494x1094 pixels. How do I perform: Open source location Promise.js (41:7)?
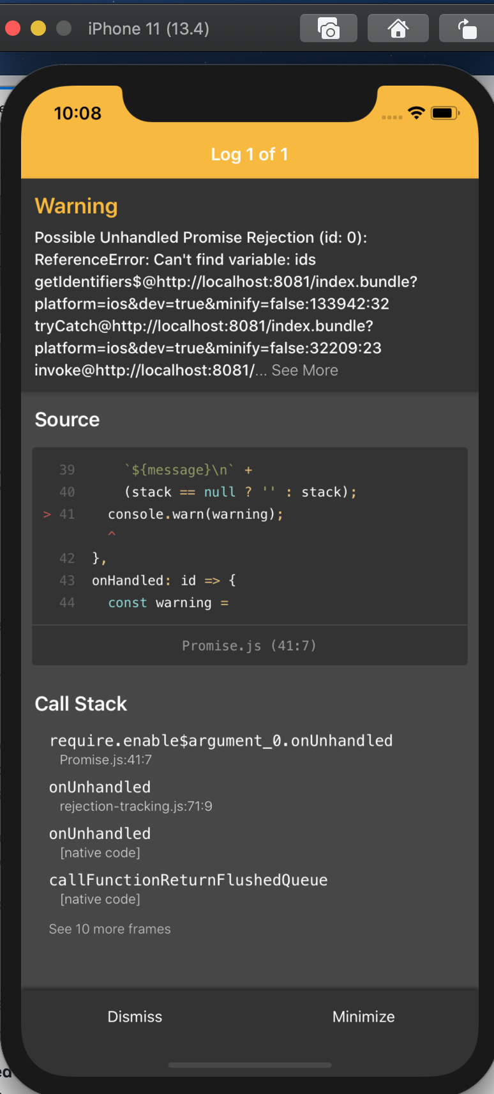(x=250, y=645)
